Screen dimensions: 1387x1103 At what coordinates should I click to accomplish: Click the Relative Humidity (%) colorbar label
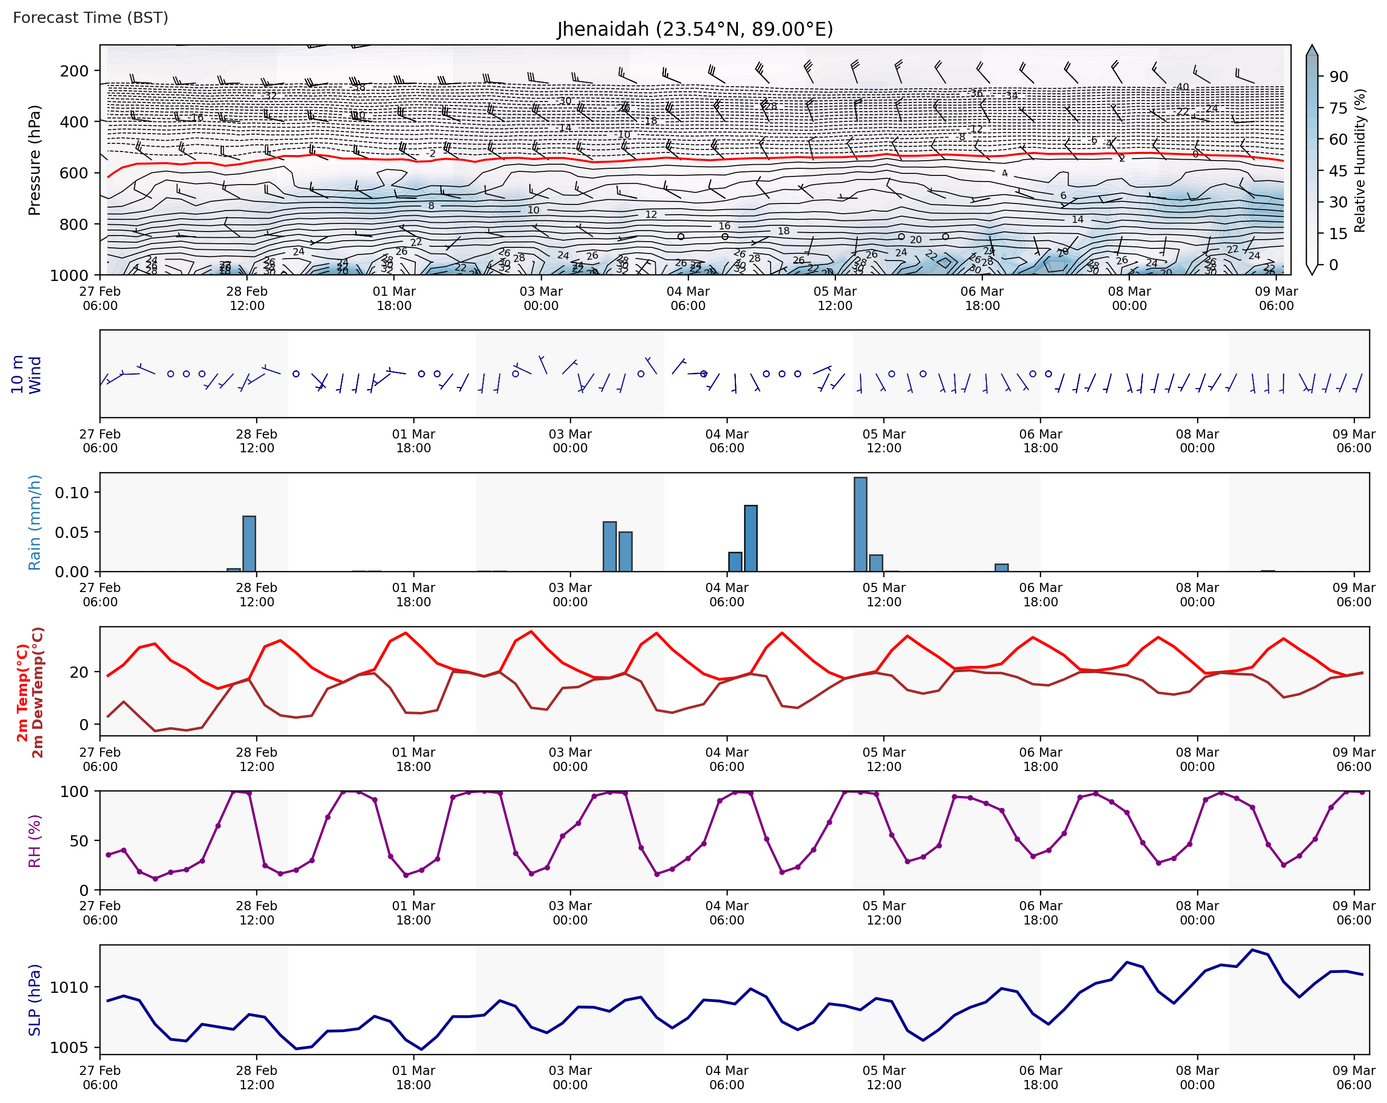coord(1359,161)
